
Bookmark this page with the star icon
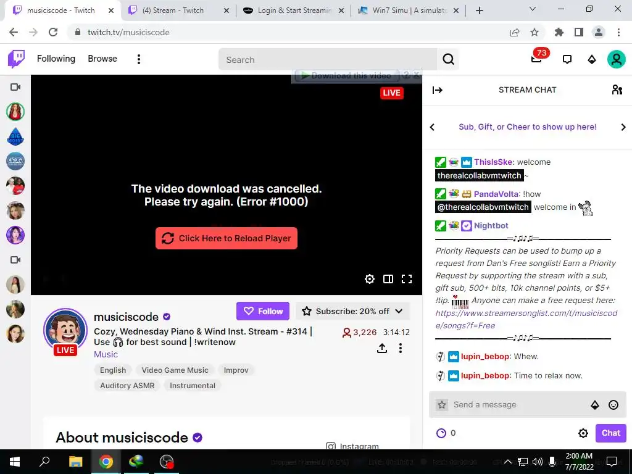coord(534,32)
